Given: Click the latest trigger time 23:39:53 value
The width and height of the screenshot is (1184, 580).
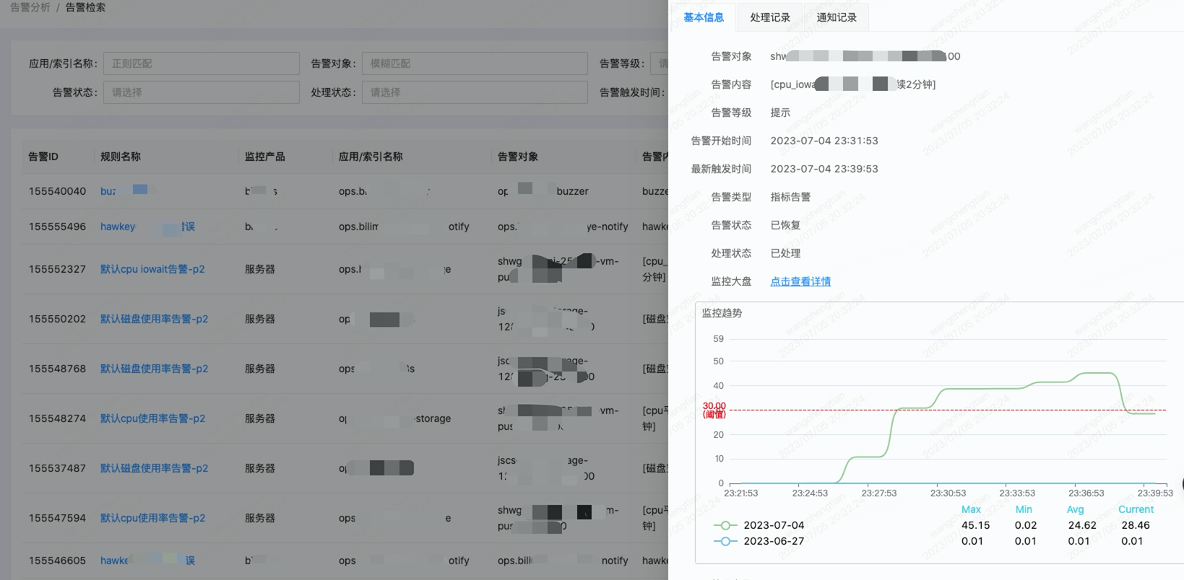Looking at the screenshot, I should (824, 169).
